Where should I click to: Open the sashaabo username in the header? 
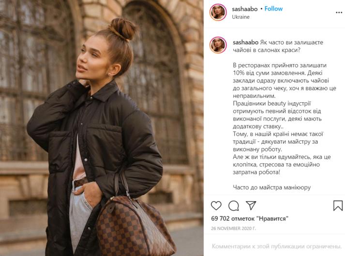(x=245, y=9)
